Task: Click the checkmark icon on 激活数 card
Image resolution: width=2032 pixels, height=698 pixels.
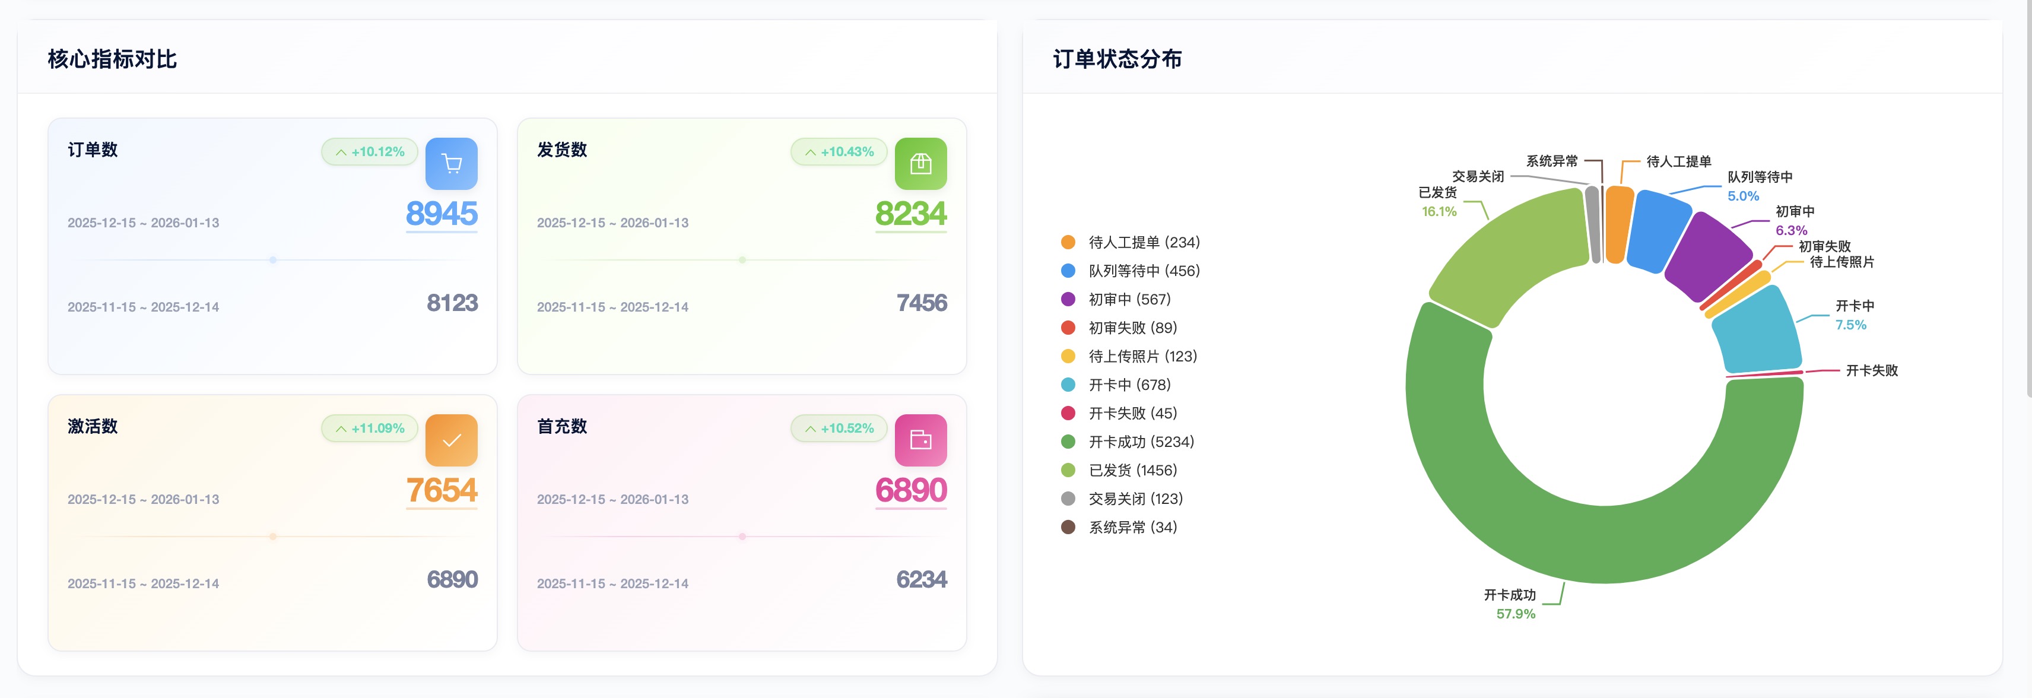Action: (451, 440)
